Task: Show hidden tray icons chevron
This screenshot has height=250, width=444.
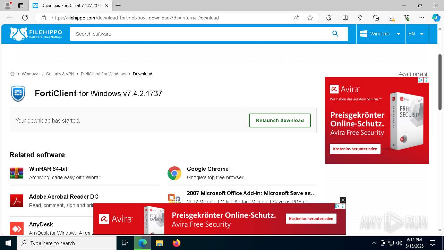Action: (x=374, y=243)
